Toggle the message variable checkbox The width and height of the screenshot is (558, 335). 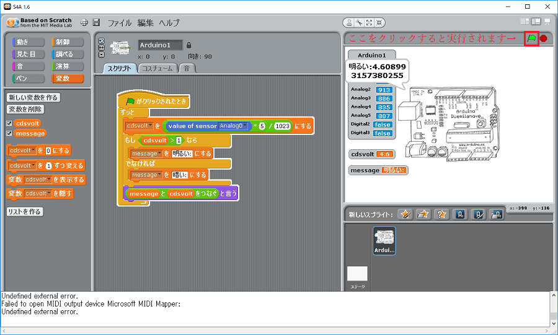click(x=9, y=133)
